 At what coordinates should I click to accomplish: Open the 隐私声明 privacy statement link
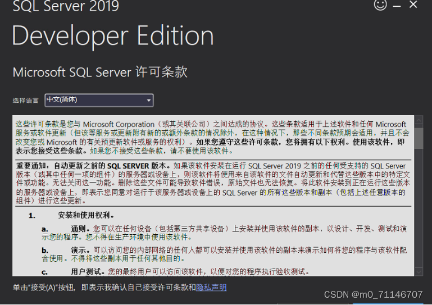point(211,288)
